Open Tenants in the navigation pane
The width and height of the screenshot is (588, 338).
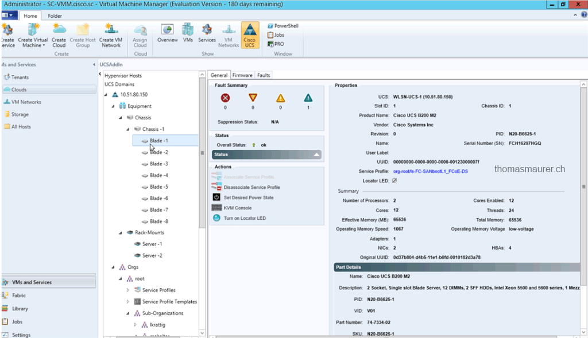click(x=16, y=77)
